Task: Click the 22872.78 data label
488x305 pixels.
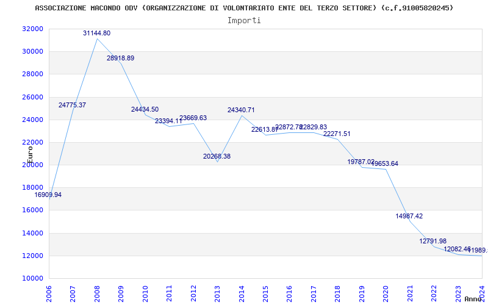Action: pyautogui.click(x=289, y=127)
